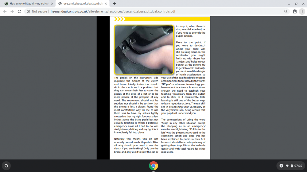Close the use_and_abuse_of_dual_controls tab
This screenshot has width=307, height=172.
106,3
